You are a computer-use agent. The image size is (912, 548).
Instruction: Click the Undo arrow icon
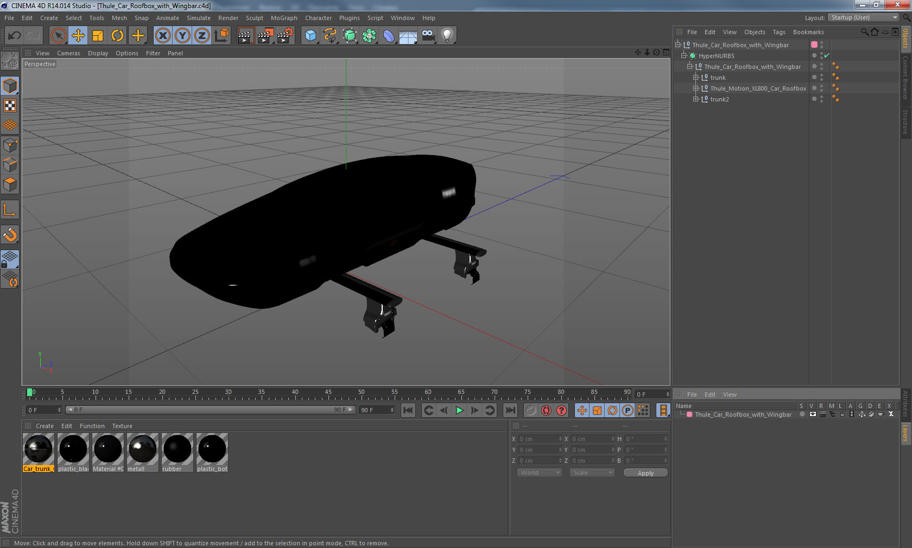tap(15, 36)
